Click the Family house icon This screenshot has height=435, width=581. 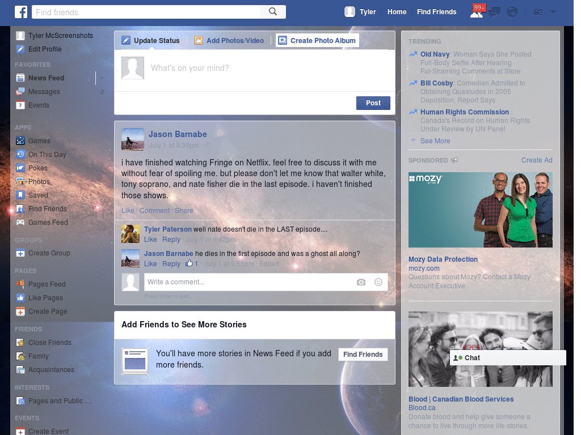coord(20,356)
